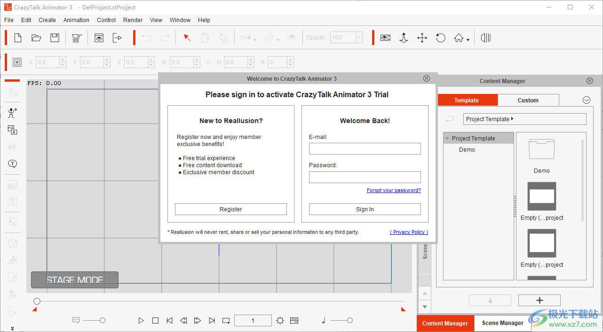The image size is (603, 332).
Task: Click the Preview eye-window icon
Action: [x=99, y=38]
